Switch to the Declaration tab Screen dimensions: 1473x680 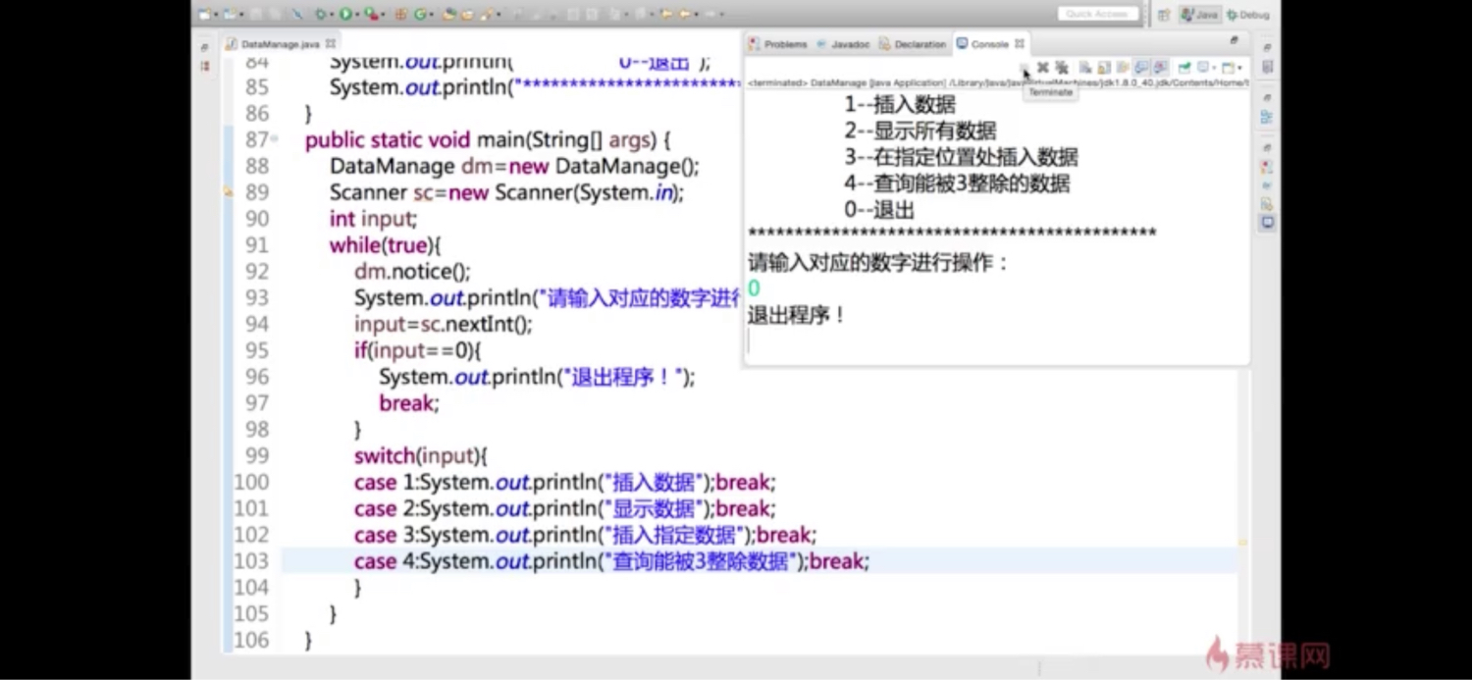click(x=913, y=44)
